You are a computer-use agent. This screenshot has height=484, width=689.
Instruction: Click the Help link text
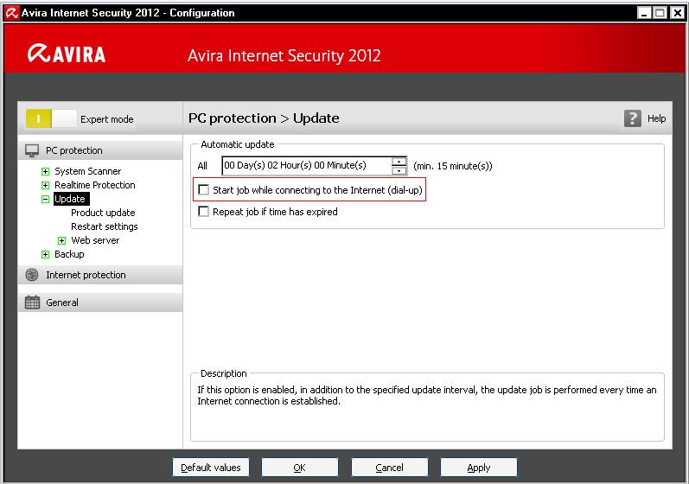click(656, 118)
